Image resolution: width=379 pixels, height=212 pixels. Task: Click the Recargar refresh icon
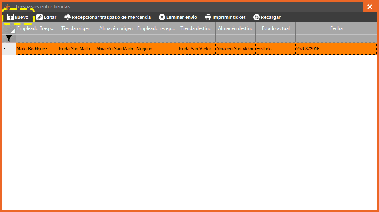coord(257,18)
